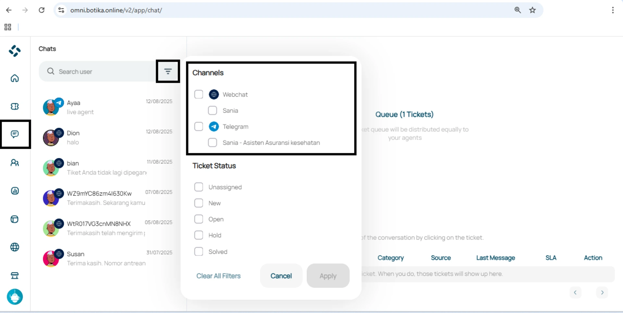Check the New ticket status checkbox
This screenshot has height=313, width=623.
coord(199,203)
